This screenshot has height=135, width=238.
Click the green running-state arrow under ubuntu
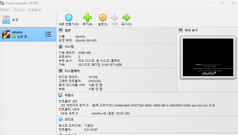coord(14,36)
